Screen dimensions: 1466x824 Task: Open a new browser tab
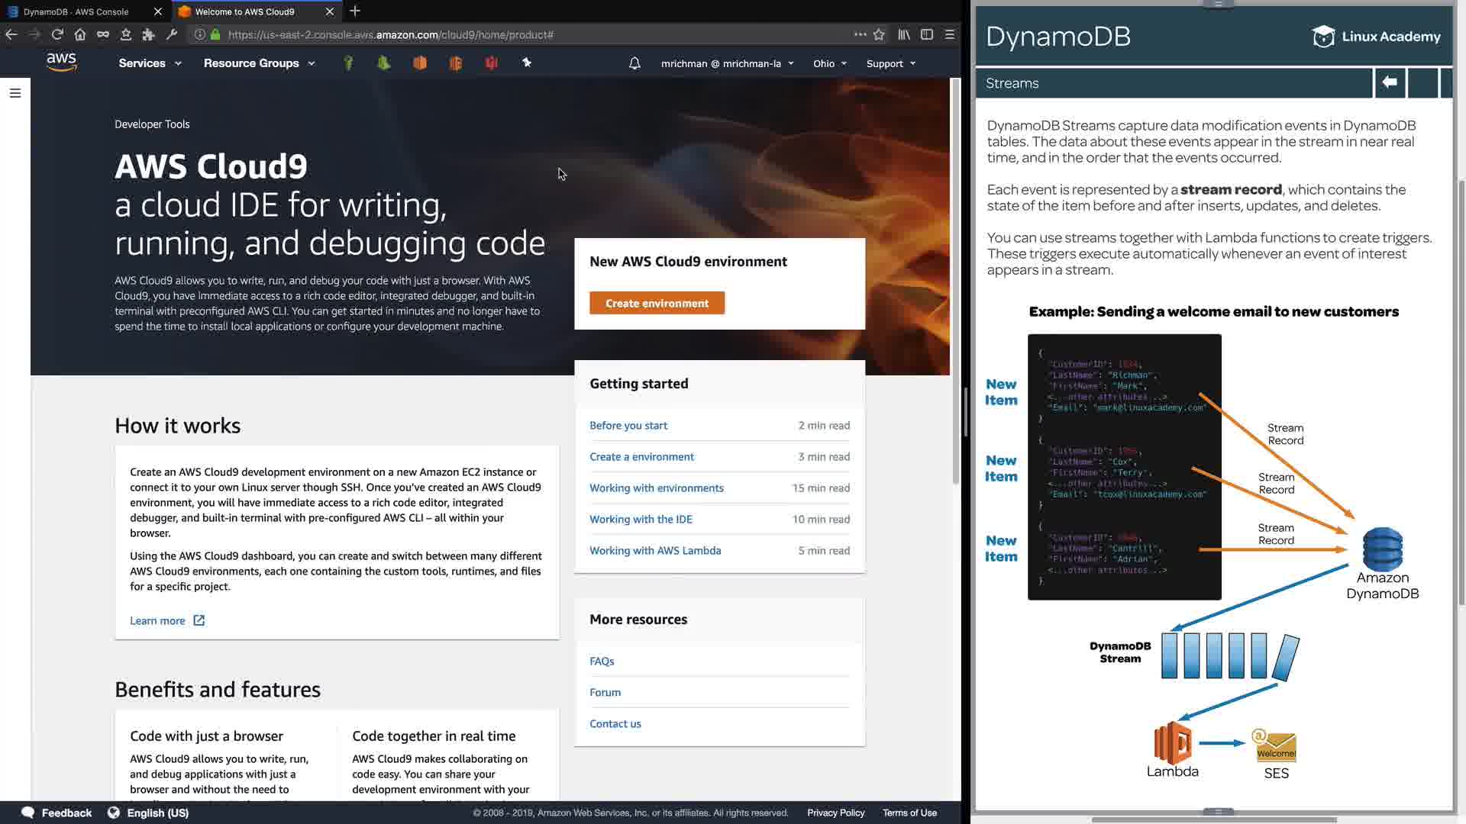pos(355,11)
